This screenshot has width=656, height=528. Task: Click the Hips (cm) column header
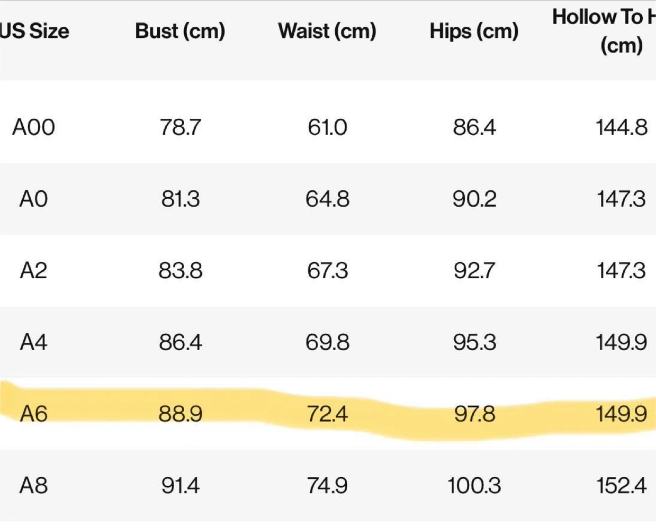tap(474, 31)
